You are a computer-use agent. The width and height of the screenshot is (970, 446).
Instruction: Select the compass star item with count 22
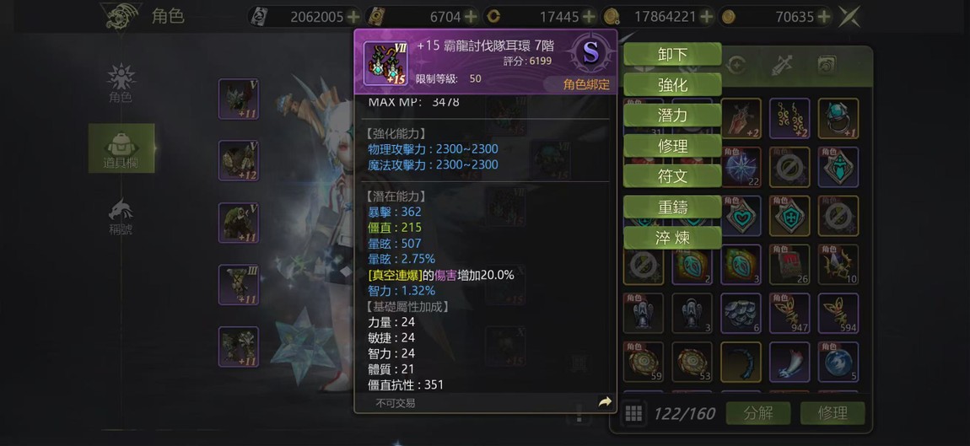coord(741,167)
